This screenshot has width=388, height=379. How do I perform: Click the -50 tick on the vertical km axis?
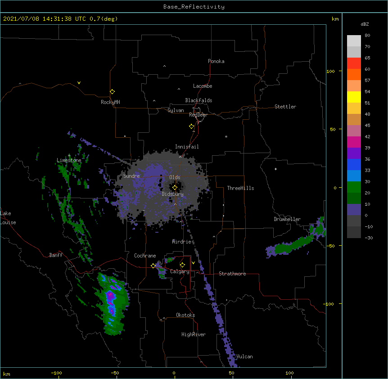pyautogui.click(x=330, y=246)
